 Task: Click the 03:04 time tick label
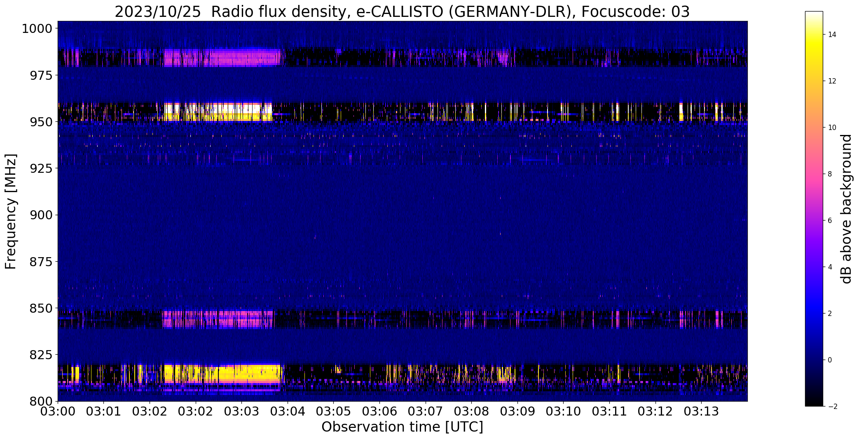click(x=288, y=411)
